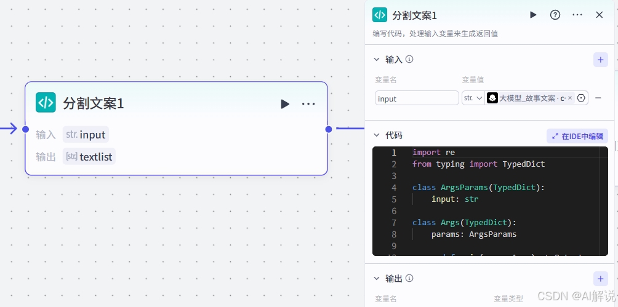Screen dimensions: 618x307
Task: Open the canvas node's three-dot menu
Action: click(x=308, y=104)
